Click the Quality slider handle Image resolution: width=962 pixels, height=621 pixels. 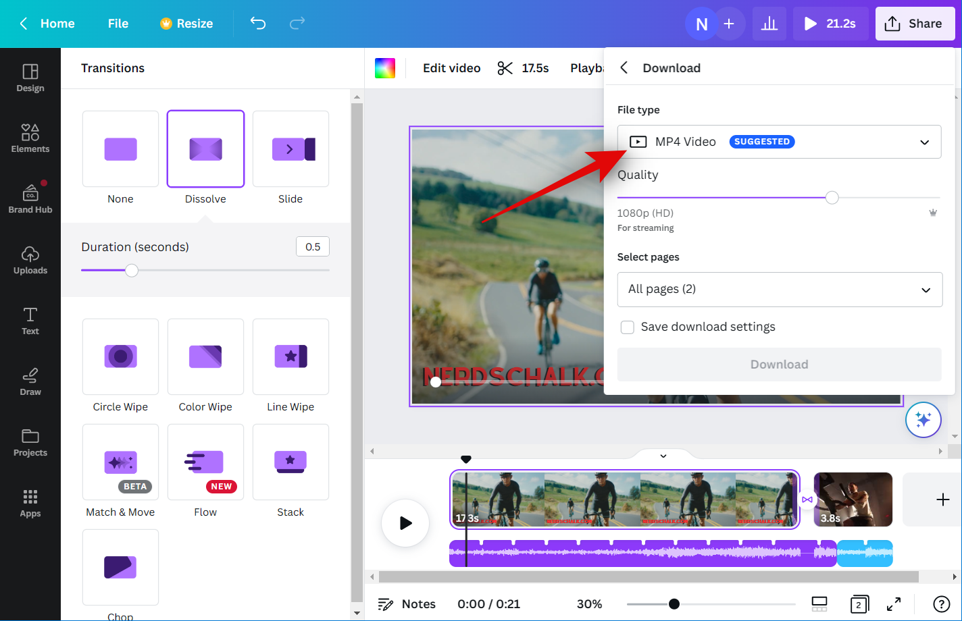pos(832,198)
